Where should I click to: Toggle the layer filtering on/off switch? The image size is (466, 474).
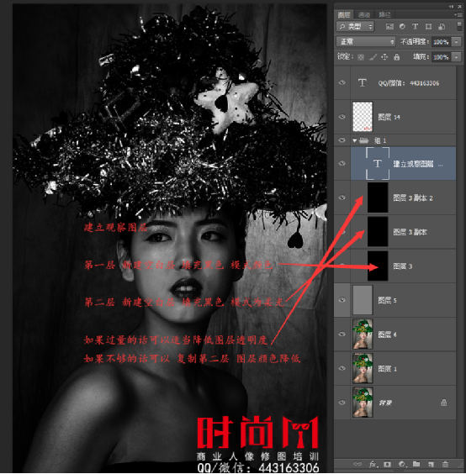coord(459,26)
